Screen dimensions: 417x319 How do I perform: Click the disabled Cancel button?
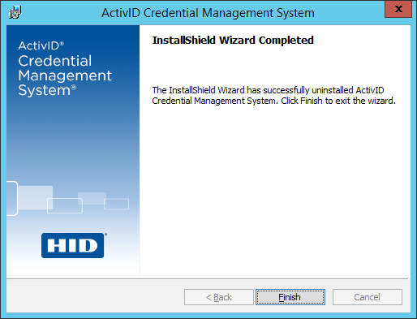[368, 297]
